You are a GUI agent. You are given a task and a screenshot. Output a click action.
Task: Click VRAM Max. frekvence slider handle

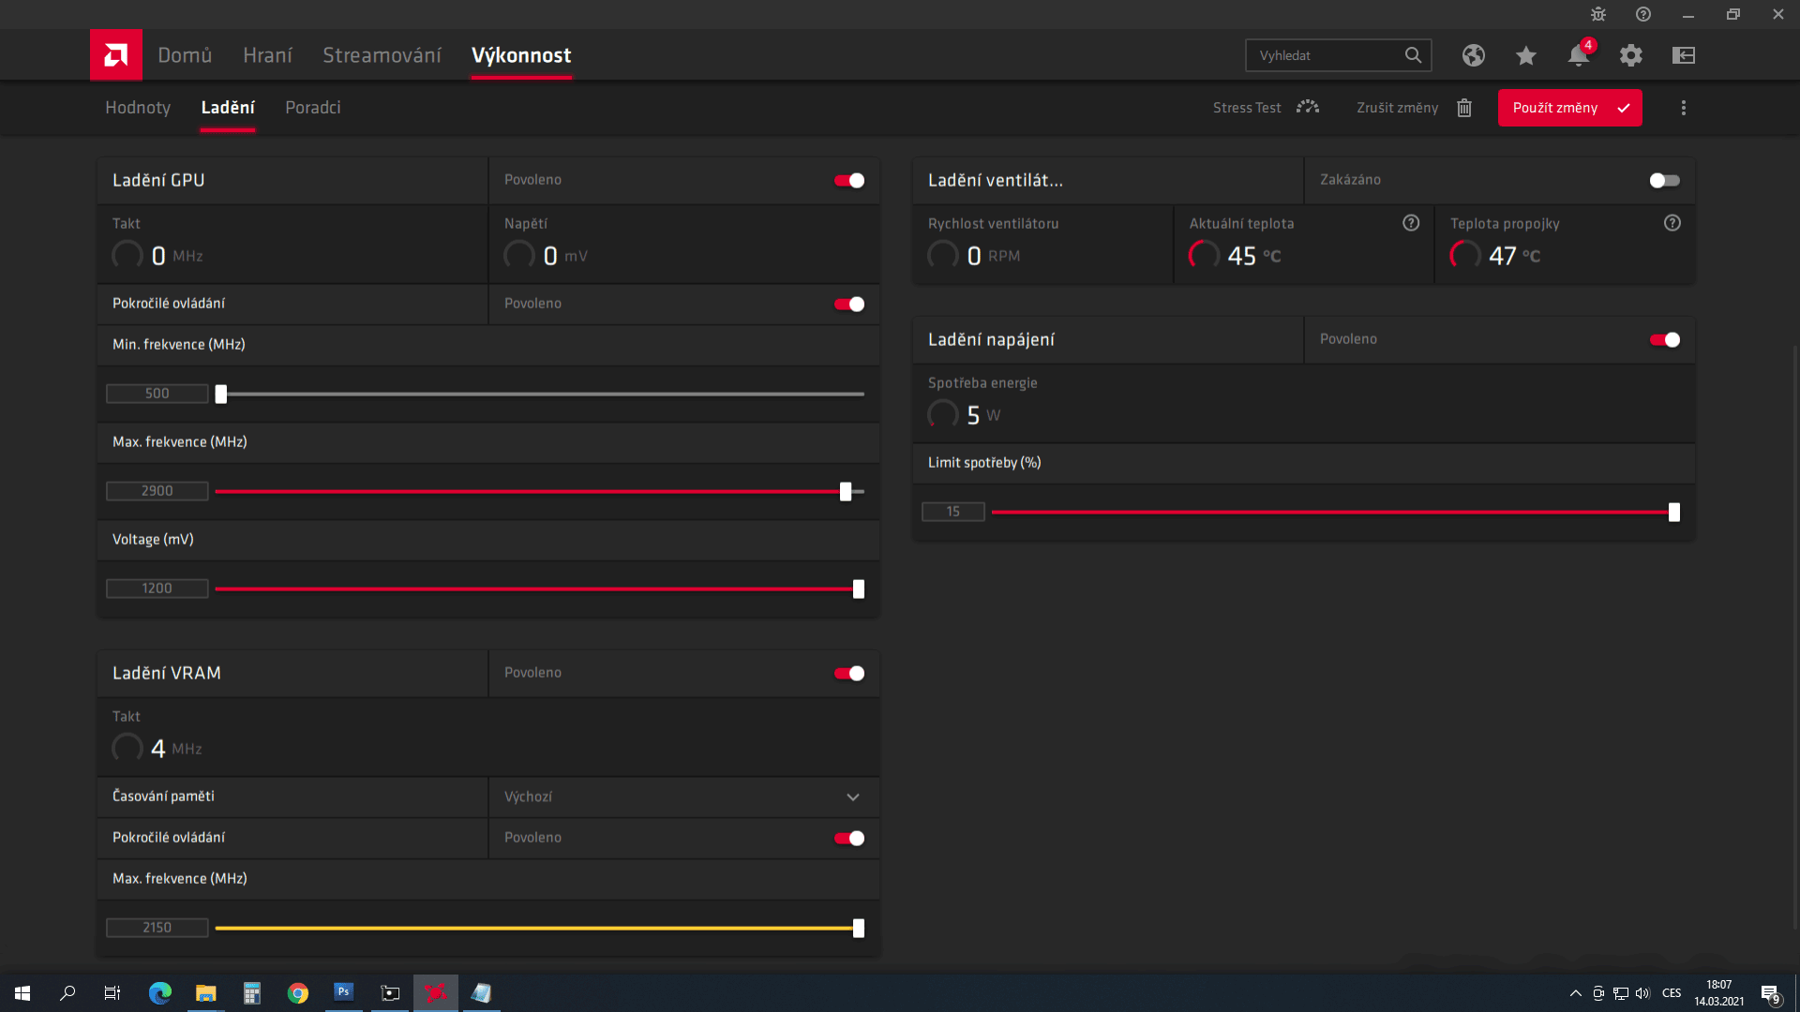(x=859, y=929)
